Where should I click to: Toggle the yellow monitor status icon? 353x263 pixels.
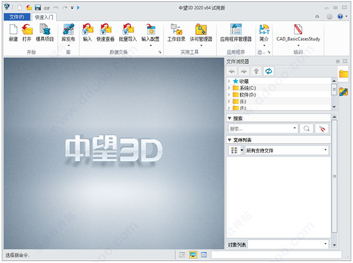(193, 255)
